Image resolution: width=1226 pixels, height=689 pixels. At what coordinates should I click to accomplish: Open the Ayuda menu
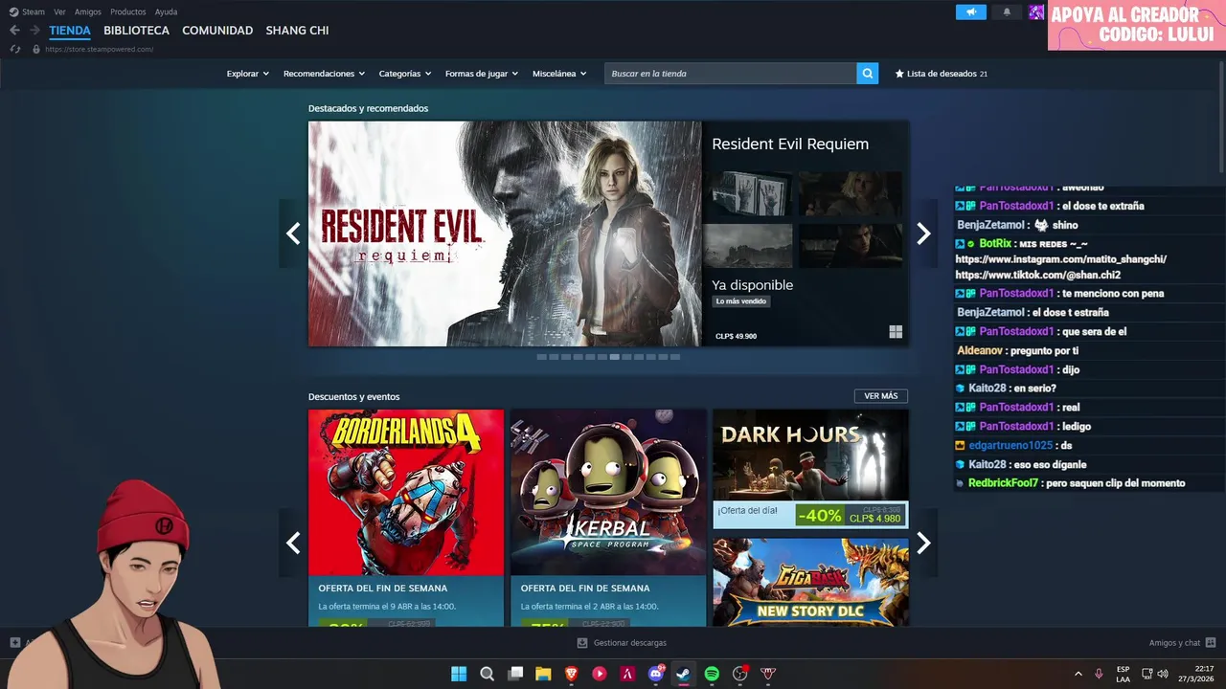click(166, 11)
